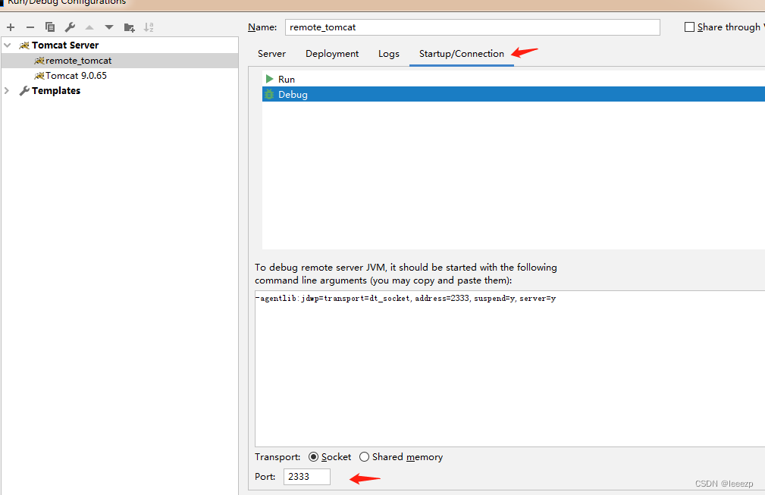Screen dimensions: 765x495
Task: Add a new run configuration
Action: (x=11, y=27)
